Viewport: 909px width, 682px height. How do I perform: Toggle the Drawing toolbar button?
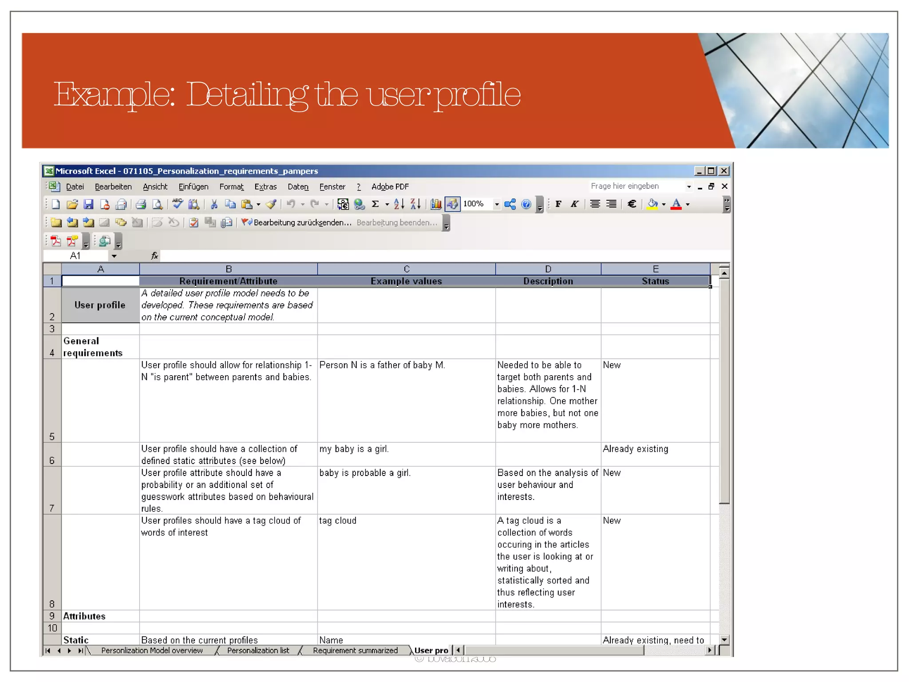click(x=452, y=204)
